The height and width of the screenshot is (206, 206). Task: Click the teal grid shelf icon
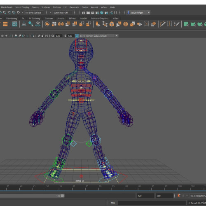[x=14, y=24]
